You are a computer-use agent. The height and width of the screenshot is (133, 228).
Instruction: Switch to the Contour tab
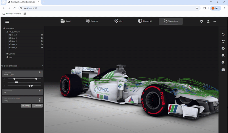[92, 21]
